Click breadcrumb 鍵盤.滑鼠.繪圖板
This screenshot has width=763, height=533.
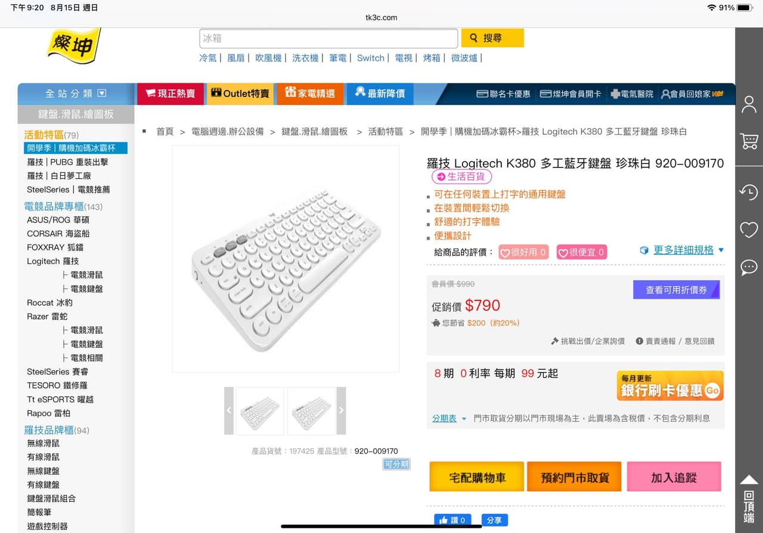(x=315, y=131)
